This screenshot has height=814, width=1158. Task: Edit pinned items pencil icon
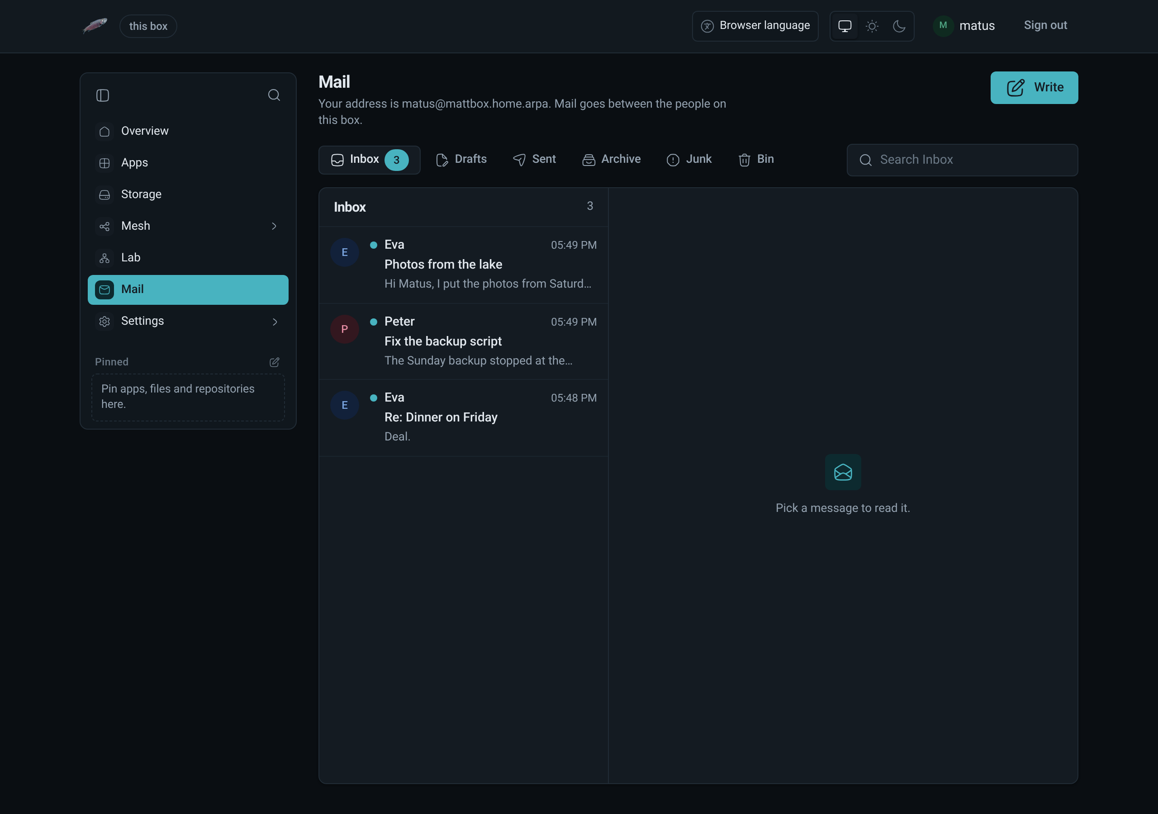[x=275, y=362]
